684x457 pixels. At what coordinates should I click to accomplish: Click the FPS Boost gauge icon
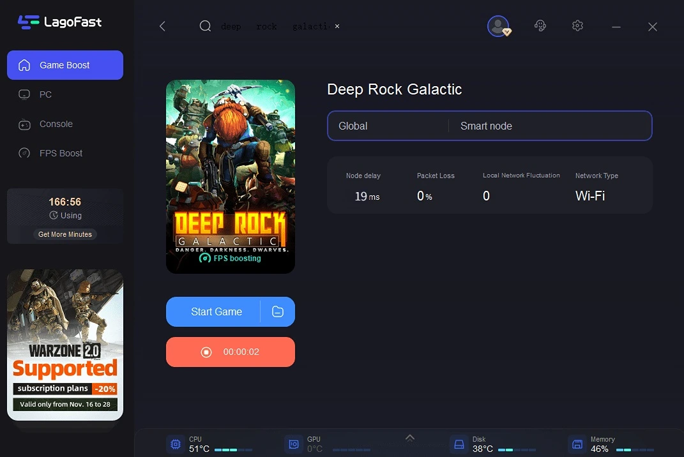pyautogui.click(x=24, y=153)
